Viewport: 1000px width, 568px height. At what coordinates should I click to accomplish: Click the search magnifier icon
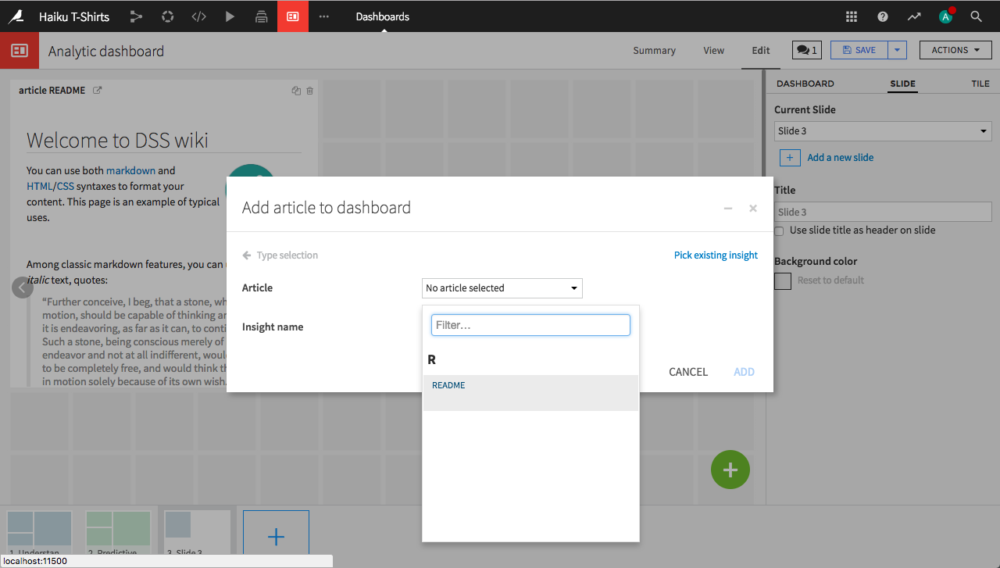coord(976,16)
